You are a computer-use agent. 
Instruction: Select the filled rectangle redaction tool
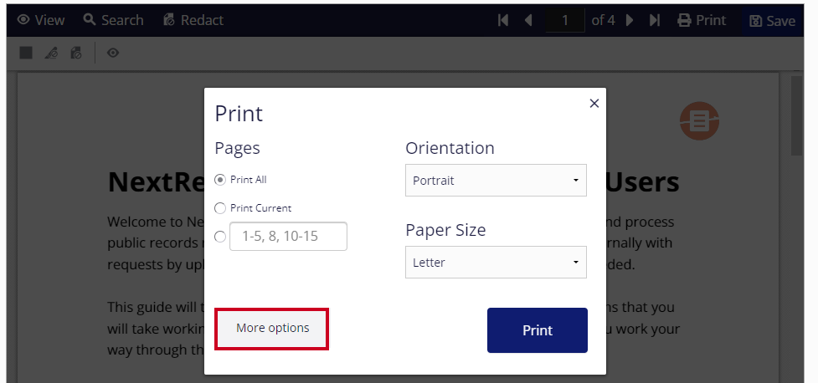coord(26,53)
